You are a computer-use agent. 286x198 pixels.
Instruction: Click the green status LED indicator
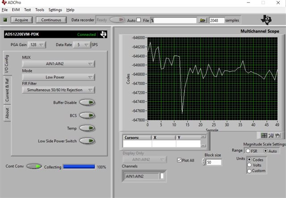coord(5,20)
